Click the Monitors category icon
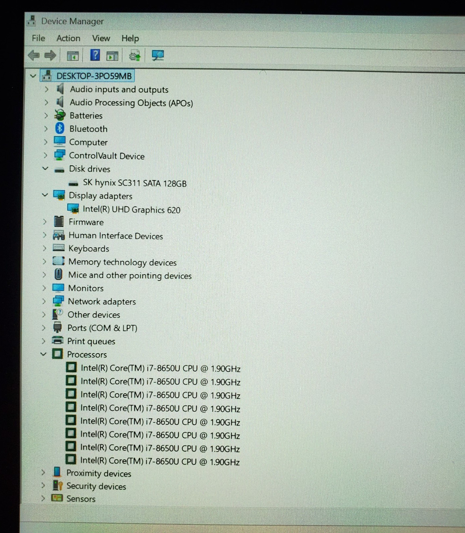The width and height of the screenshot is (465, 533). [x=58, y=287]
